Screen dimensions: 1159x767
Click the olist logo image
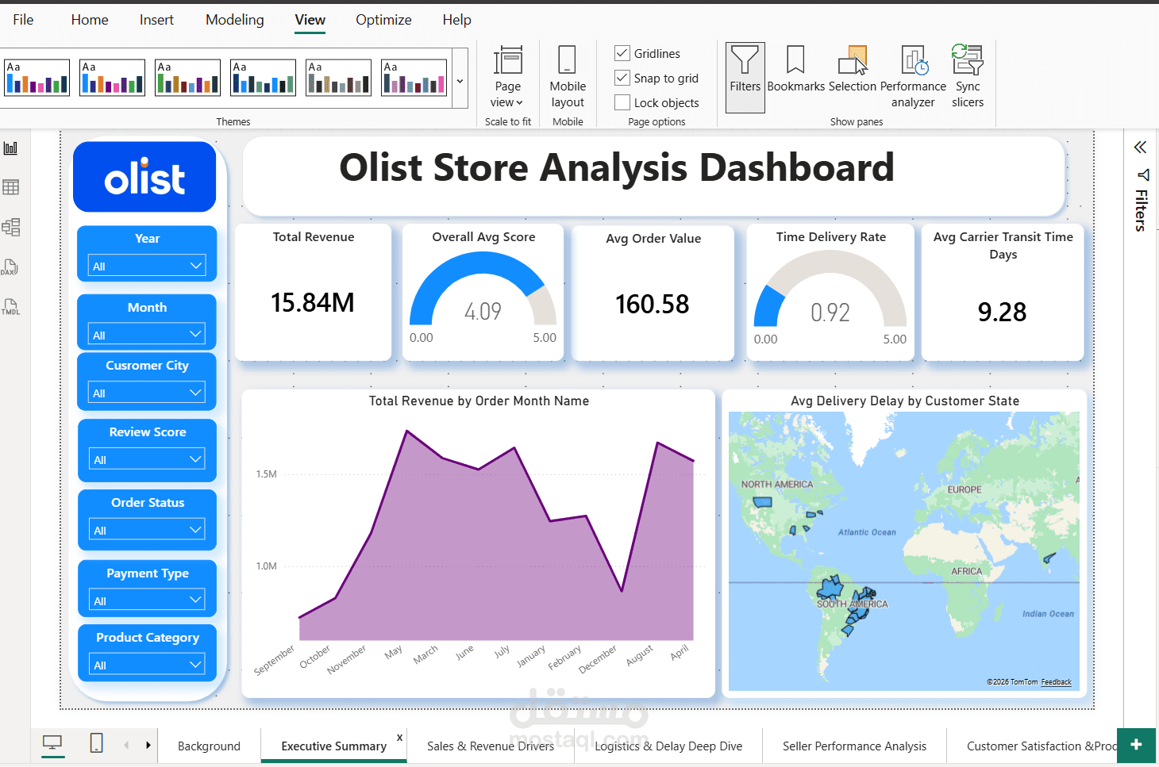144,177
